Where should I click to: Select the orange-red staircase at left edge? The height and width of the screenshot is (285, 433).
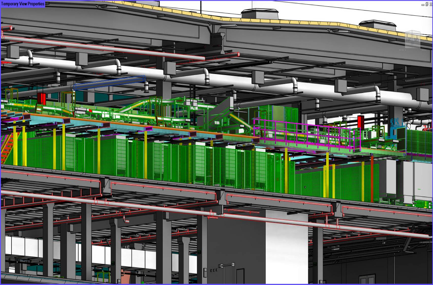[x=7, y=147]
